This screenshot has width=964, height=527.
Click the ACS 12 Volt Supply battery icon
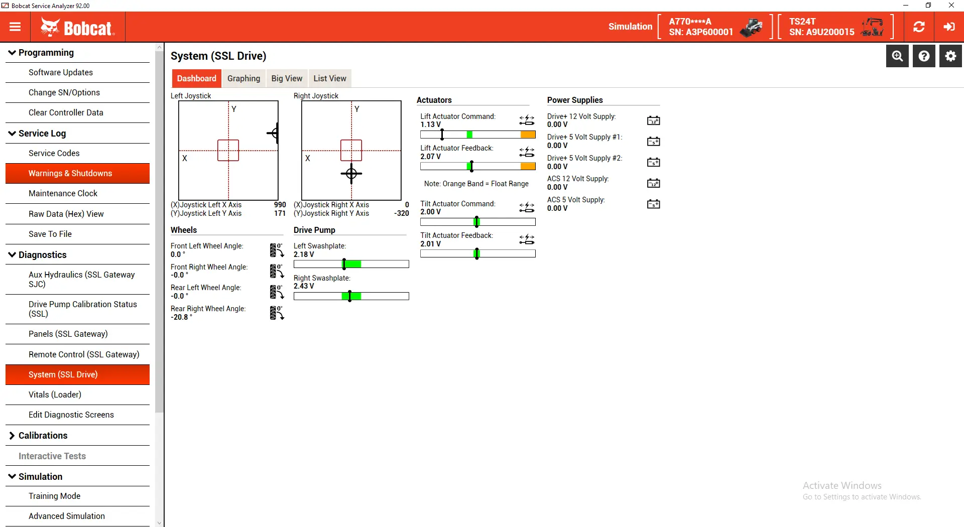(653, 183)
